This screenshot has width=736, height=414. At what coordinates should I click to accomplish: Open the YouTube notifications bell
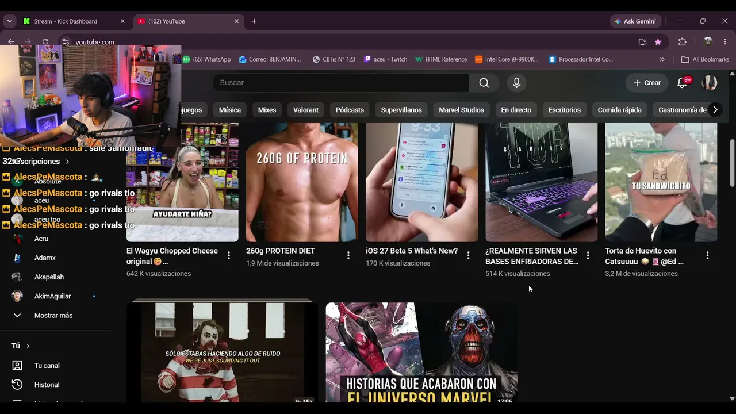pos(683,83)
